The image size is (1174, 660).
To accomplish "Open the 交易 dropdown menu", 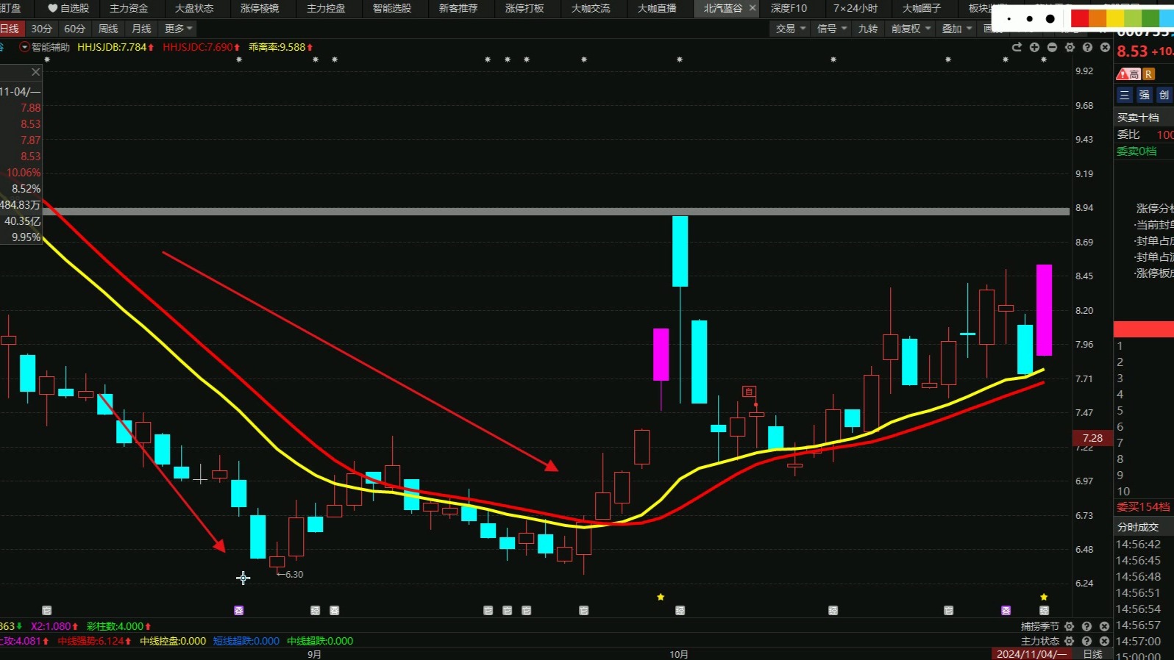I will click(791, 29).
